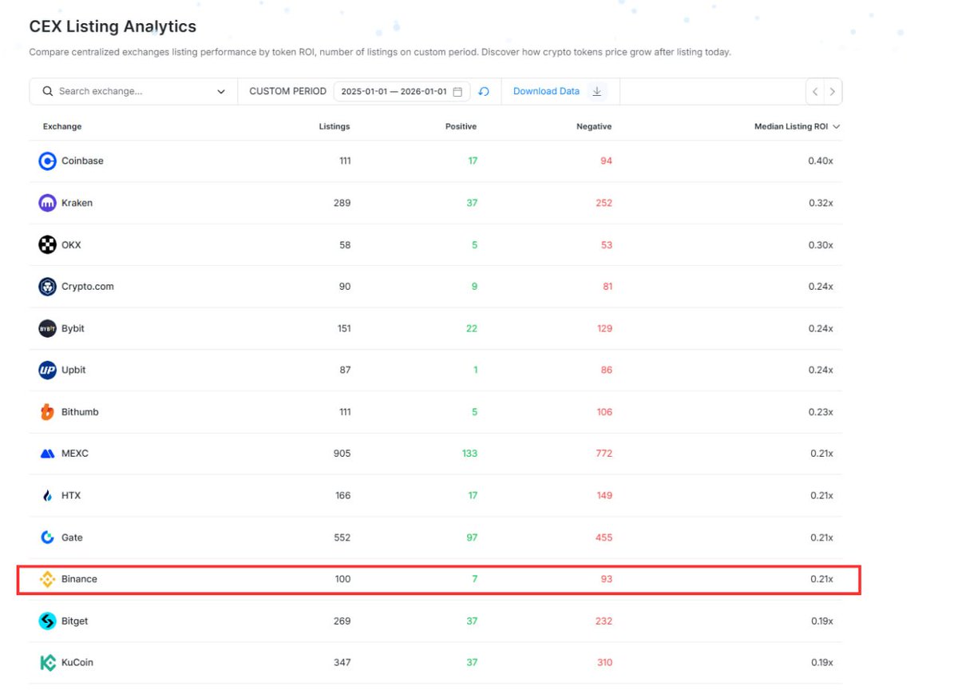Click the Kraken exchange logo
Viewport: 958px width, 694px height.
pyautogui.click(x=48, y=203)
